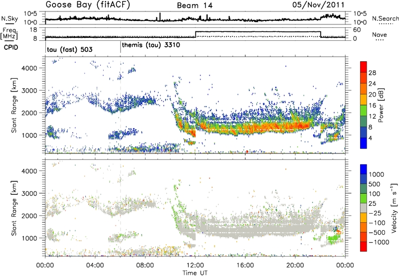Click the "Power [dB]" color bar title
The image size is (399, 276).
(381, 105)
